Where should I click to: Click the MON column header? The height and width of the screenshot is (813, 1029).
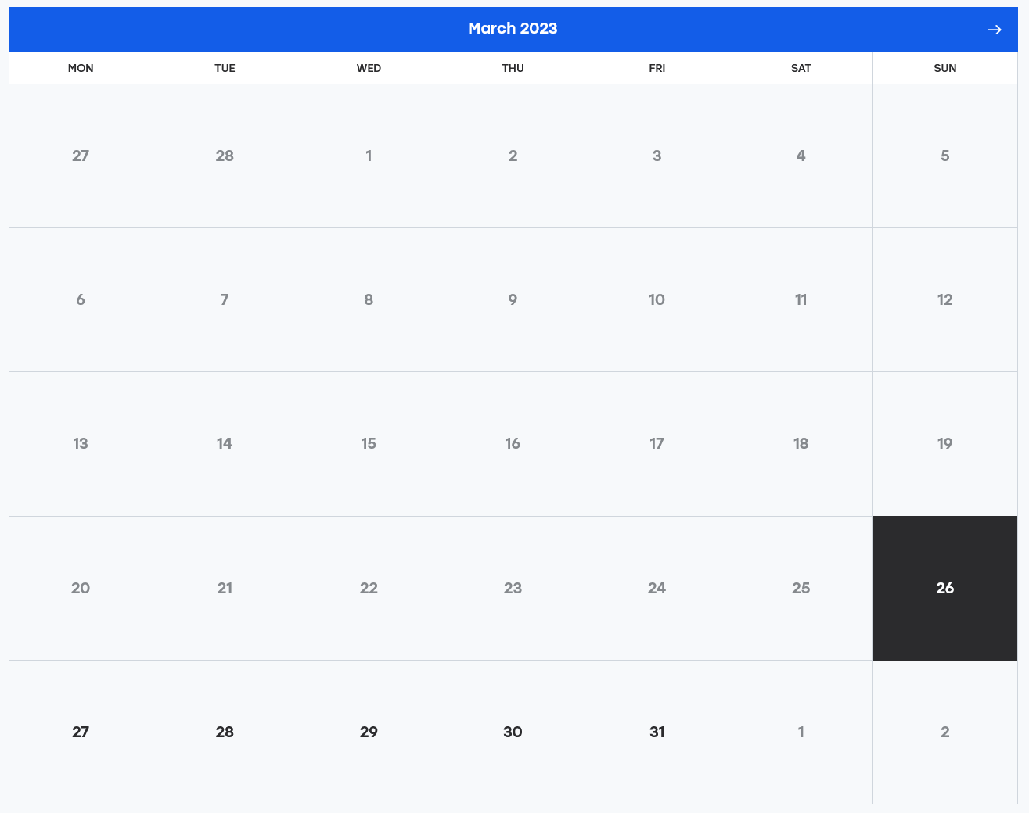(x=81, y=68)
